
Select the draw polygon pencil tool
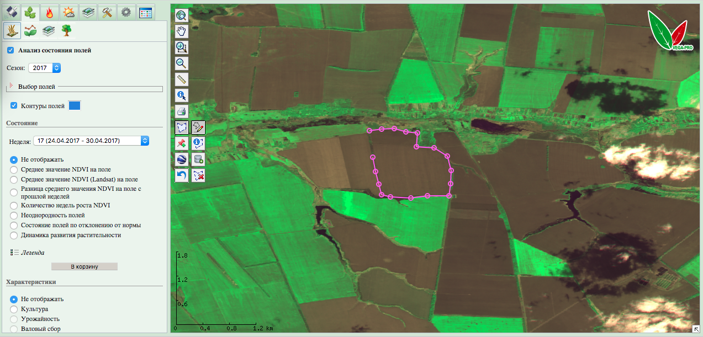coord(198,128)
